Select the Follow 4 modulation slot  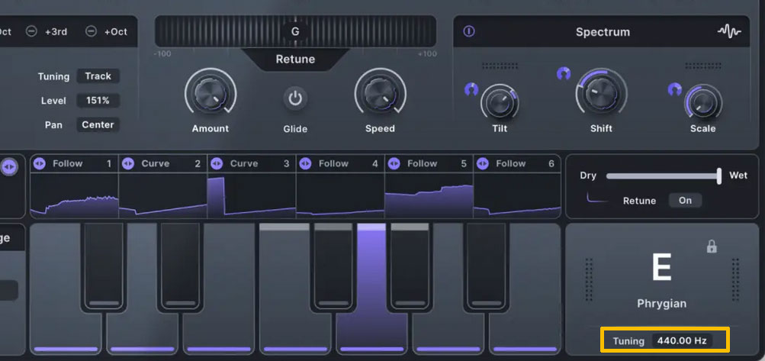[x=340, y=163]
